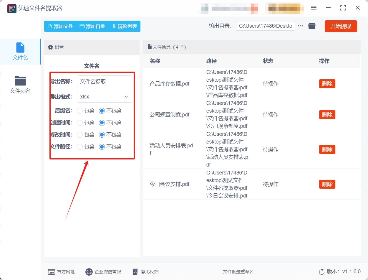Click file name 公司规章制度.pdf
This screenshot has height=280, width=368.
170,115
